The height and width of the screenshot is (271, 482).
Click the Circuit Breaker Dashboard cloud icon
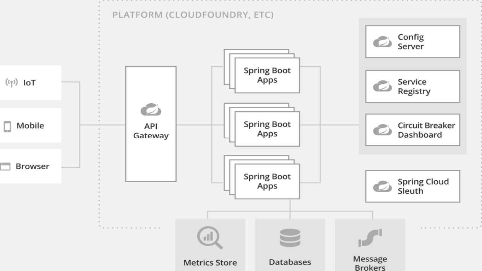coord(383,130)
